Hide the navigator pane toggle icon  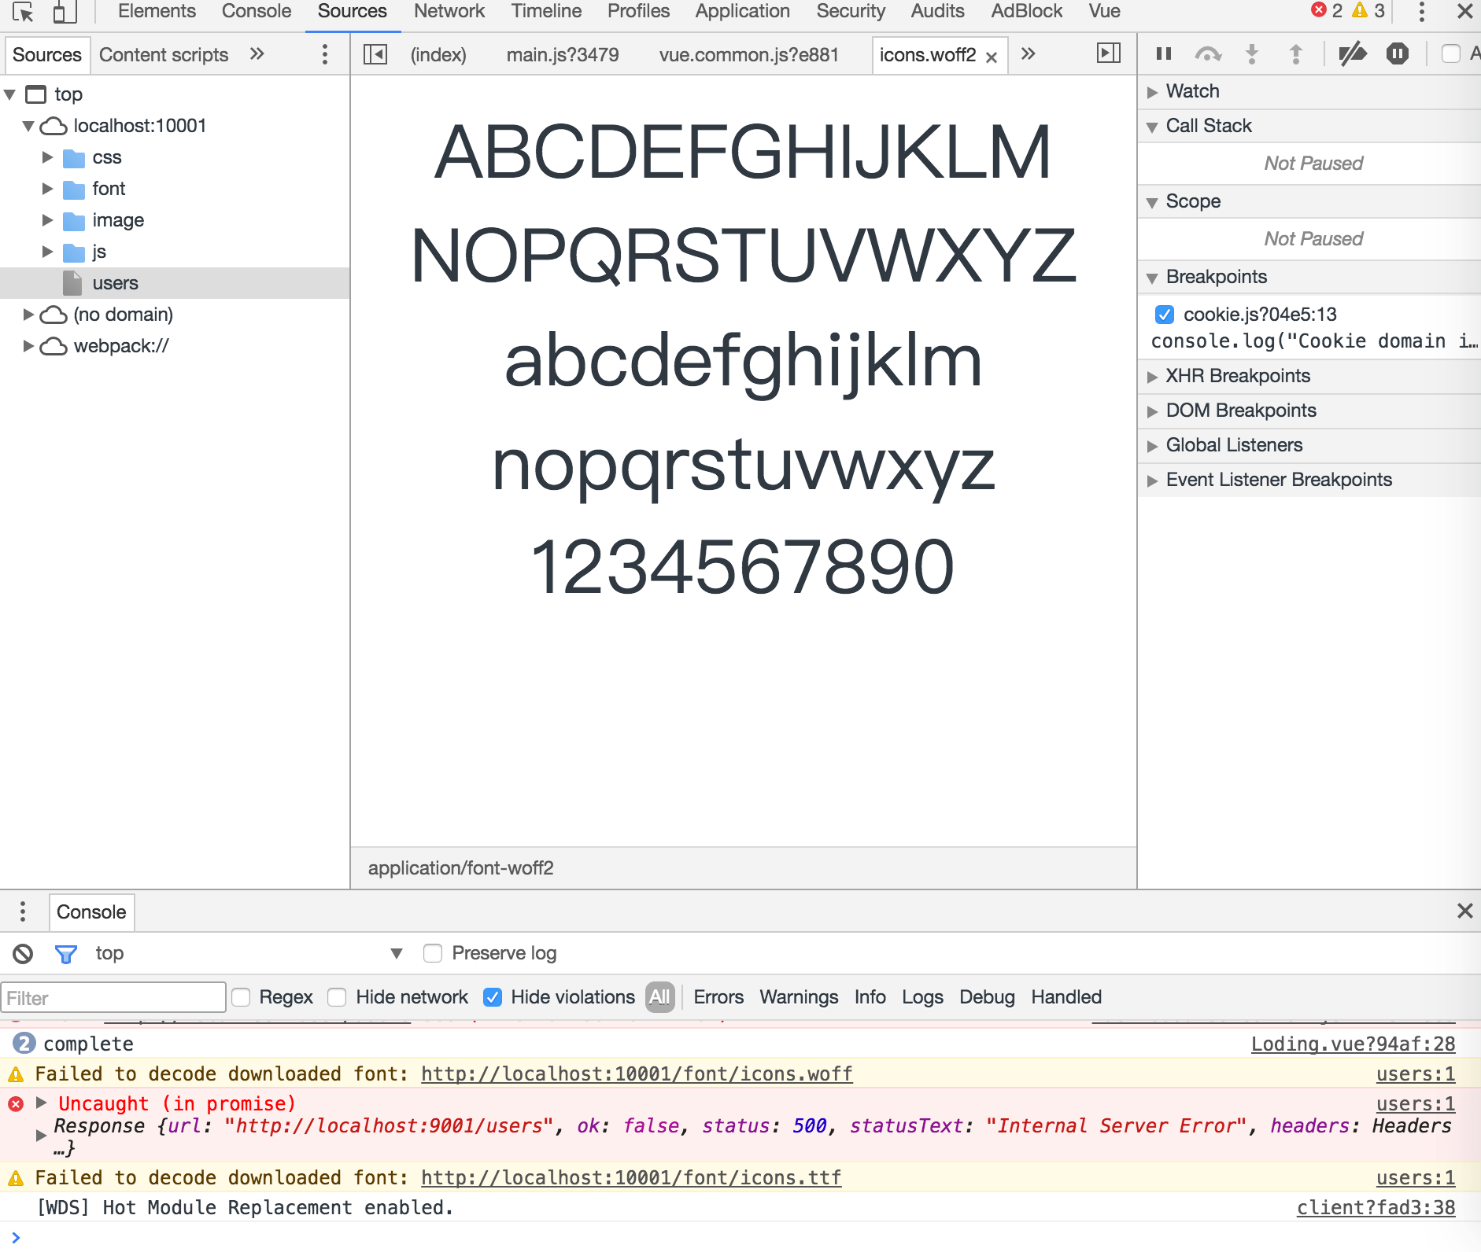(375, 54)
